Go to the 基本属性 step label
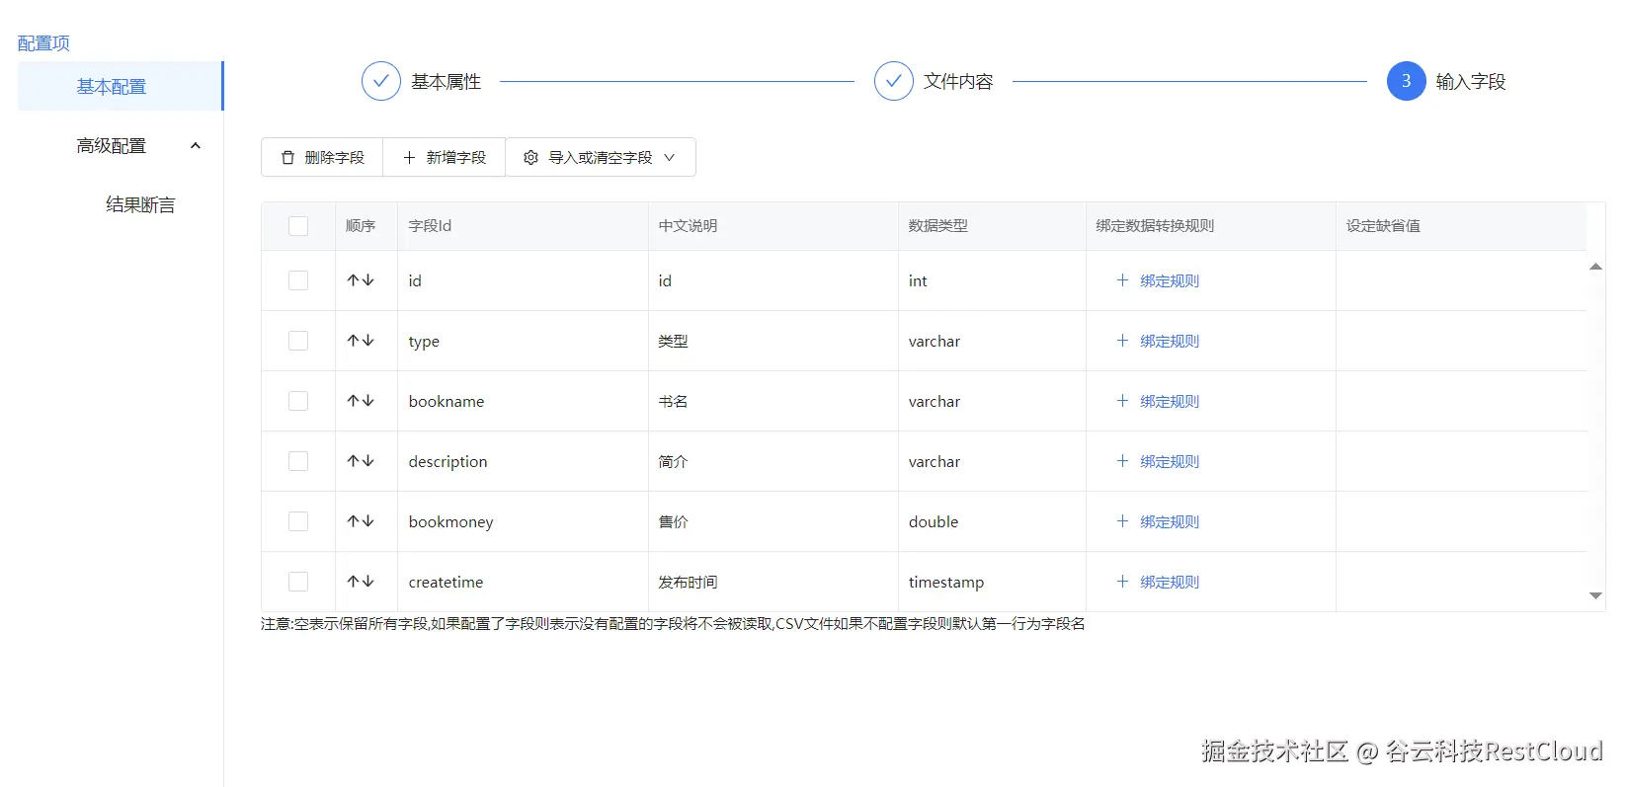 click(x=447, y=82)
